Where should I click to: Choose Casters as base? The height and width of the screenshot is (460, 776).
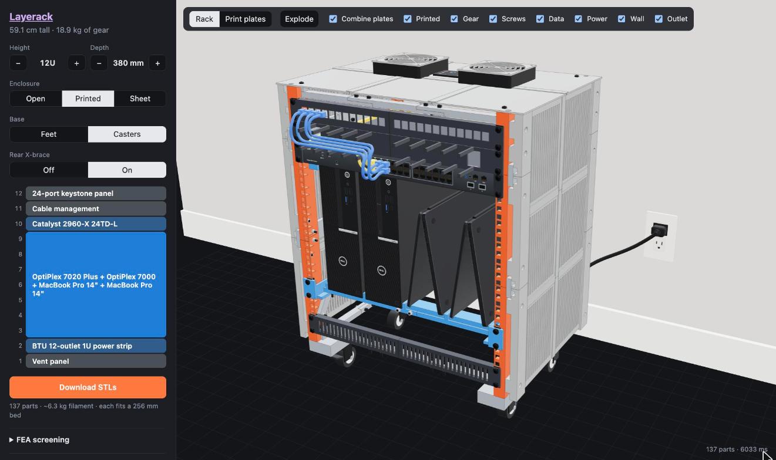point(127,134)
